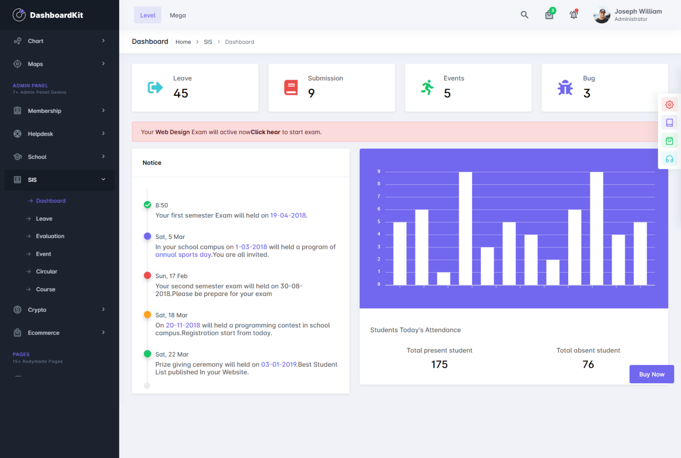
Task: Expand the Ecommerce sidebar menu
Action: (x=59, y=333)
